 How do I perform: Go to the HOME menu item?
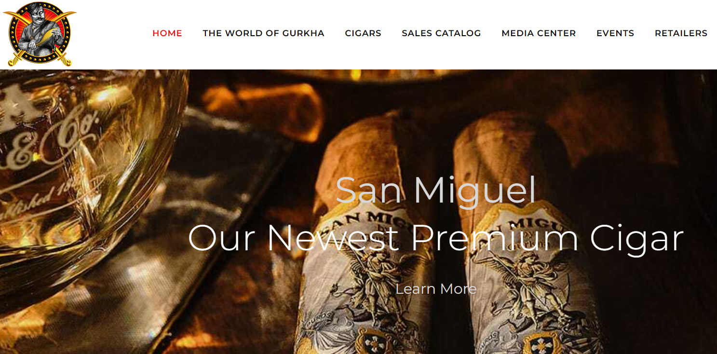[167, 33]
